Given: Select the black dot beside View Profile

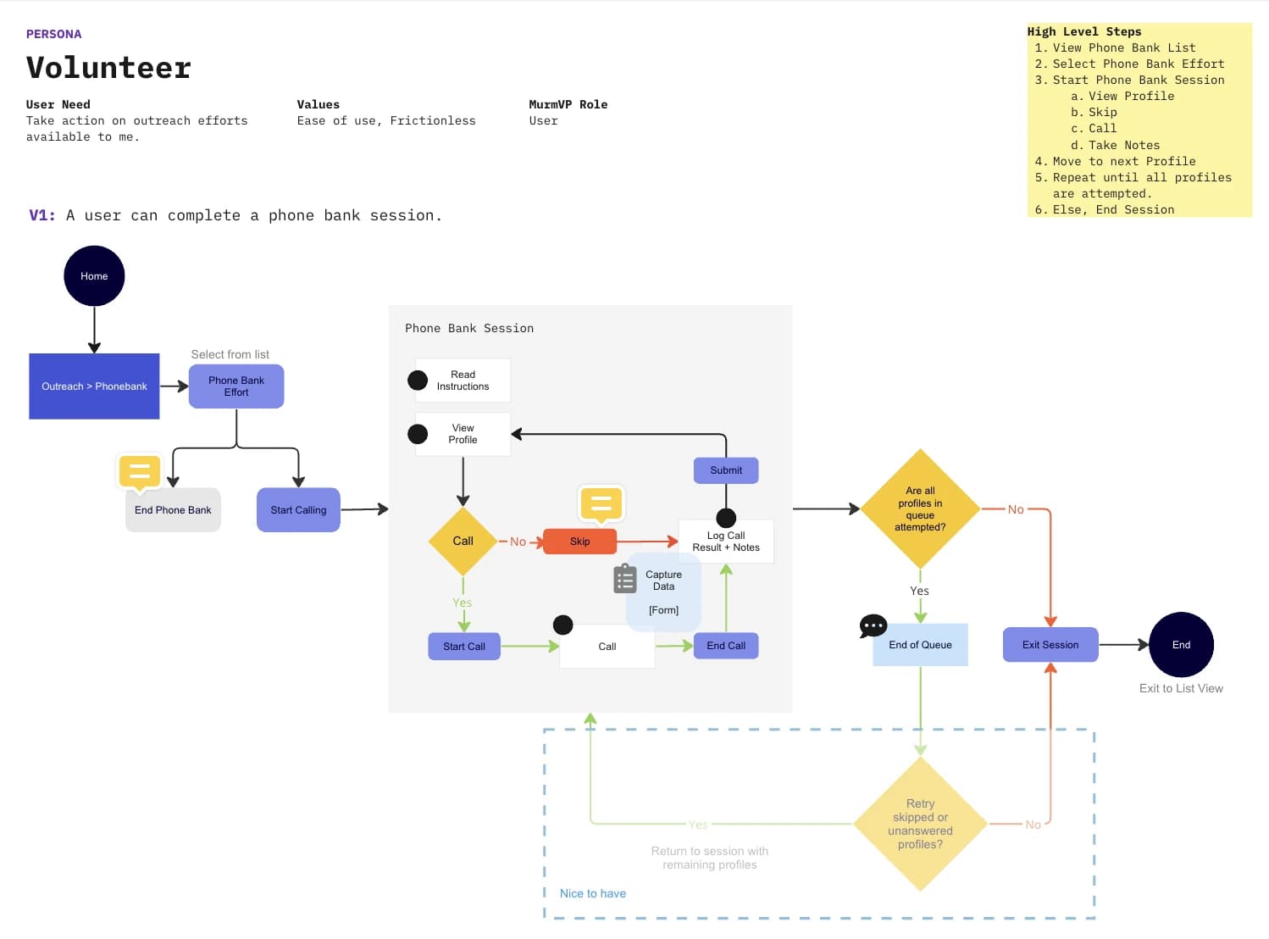Looking at the screenshot, I should (x=418, y=434).
